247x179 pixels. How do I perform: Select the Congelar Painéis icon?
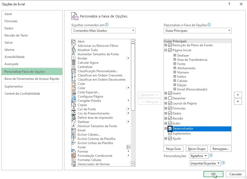74,101
